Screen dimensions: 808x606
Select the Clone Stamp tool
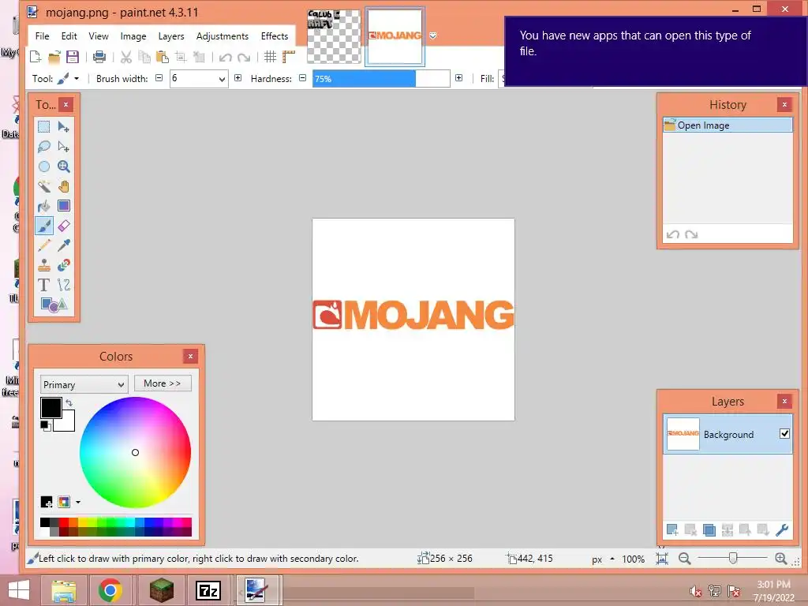tap(44, 265)
